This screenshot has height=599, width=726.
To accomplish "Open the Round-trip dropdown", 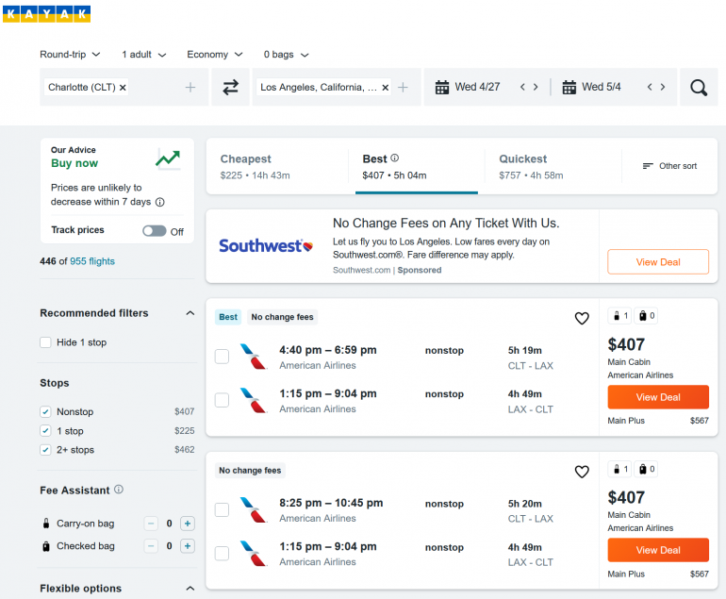I will (70, 55).
